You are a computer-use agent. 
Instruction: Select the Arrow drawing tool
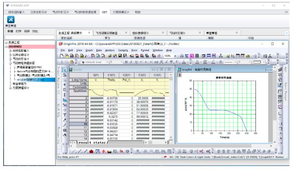[x=65, y=120]
